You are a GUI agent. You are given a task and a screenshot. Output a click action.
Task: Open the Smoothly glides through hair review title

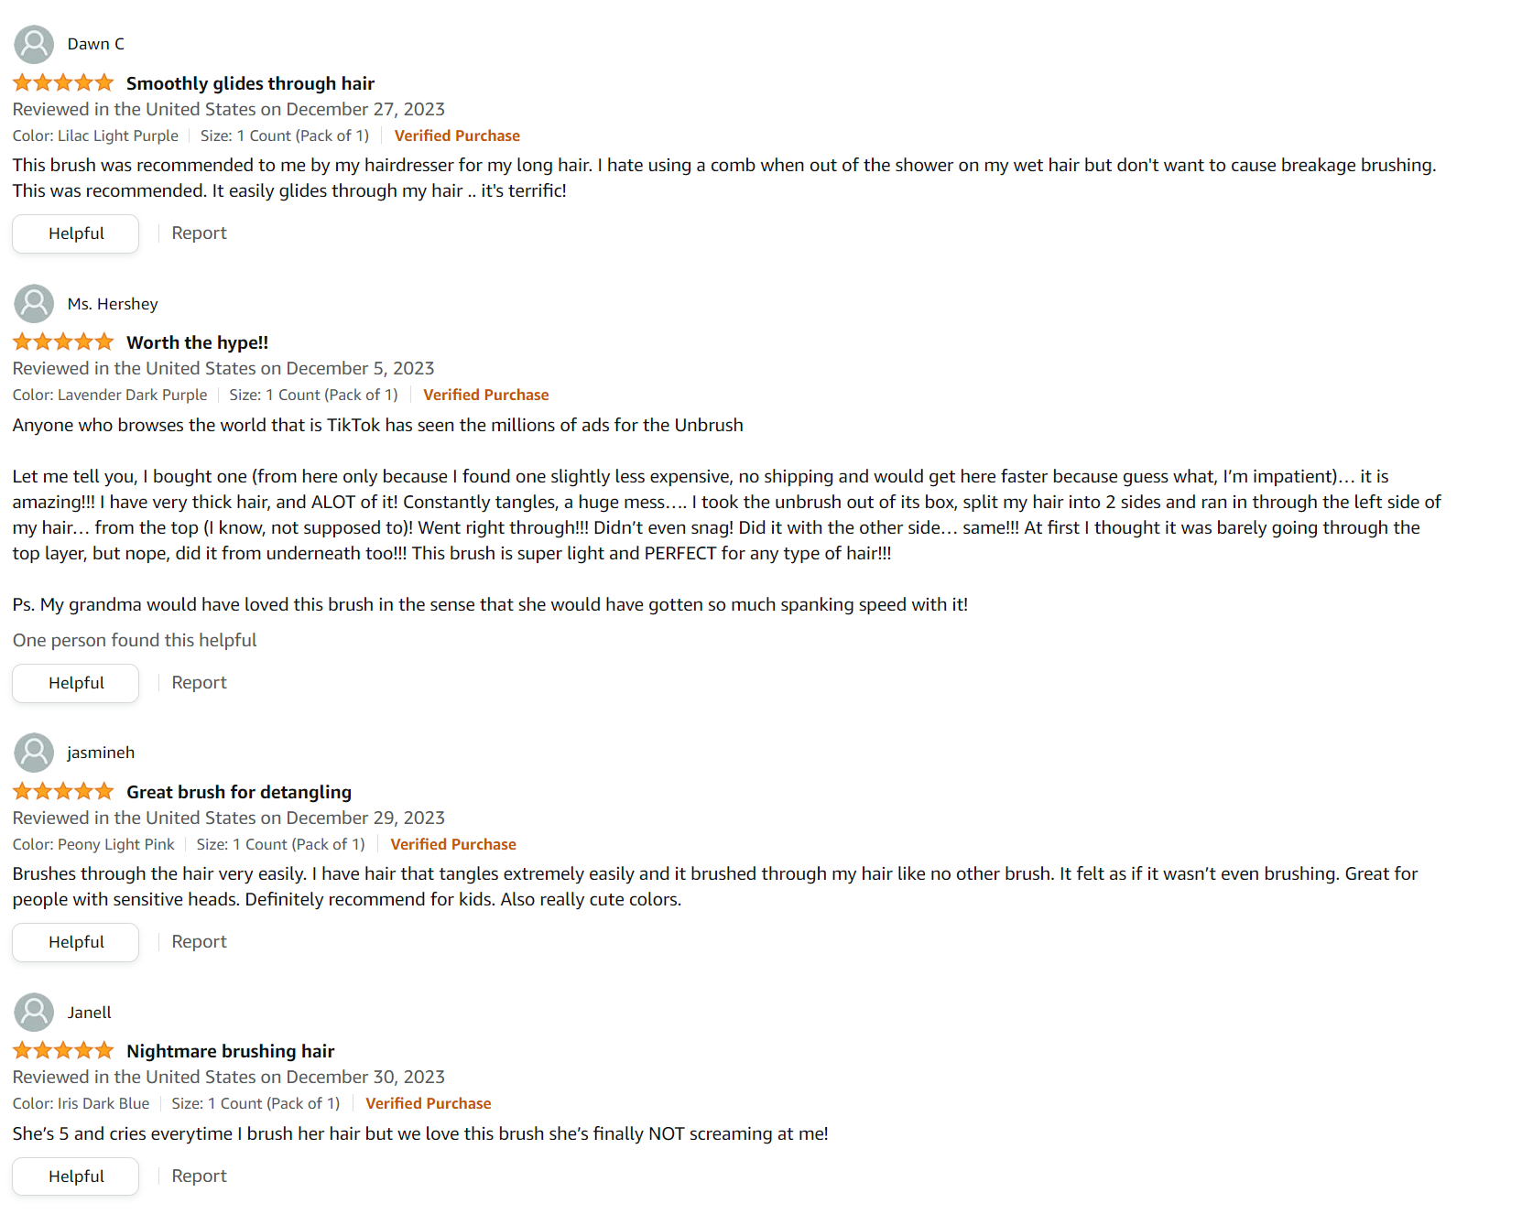250,83
